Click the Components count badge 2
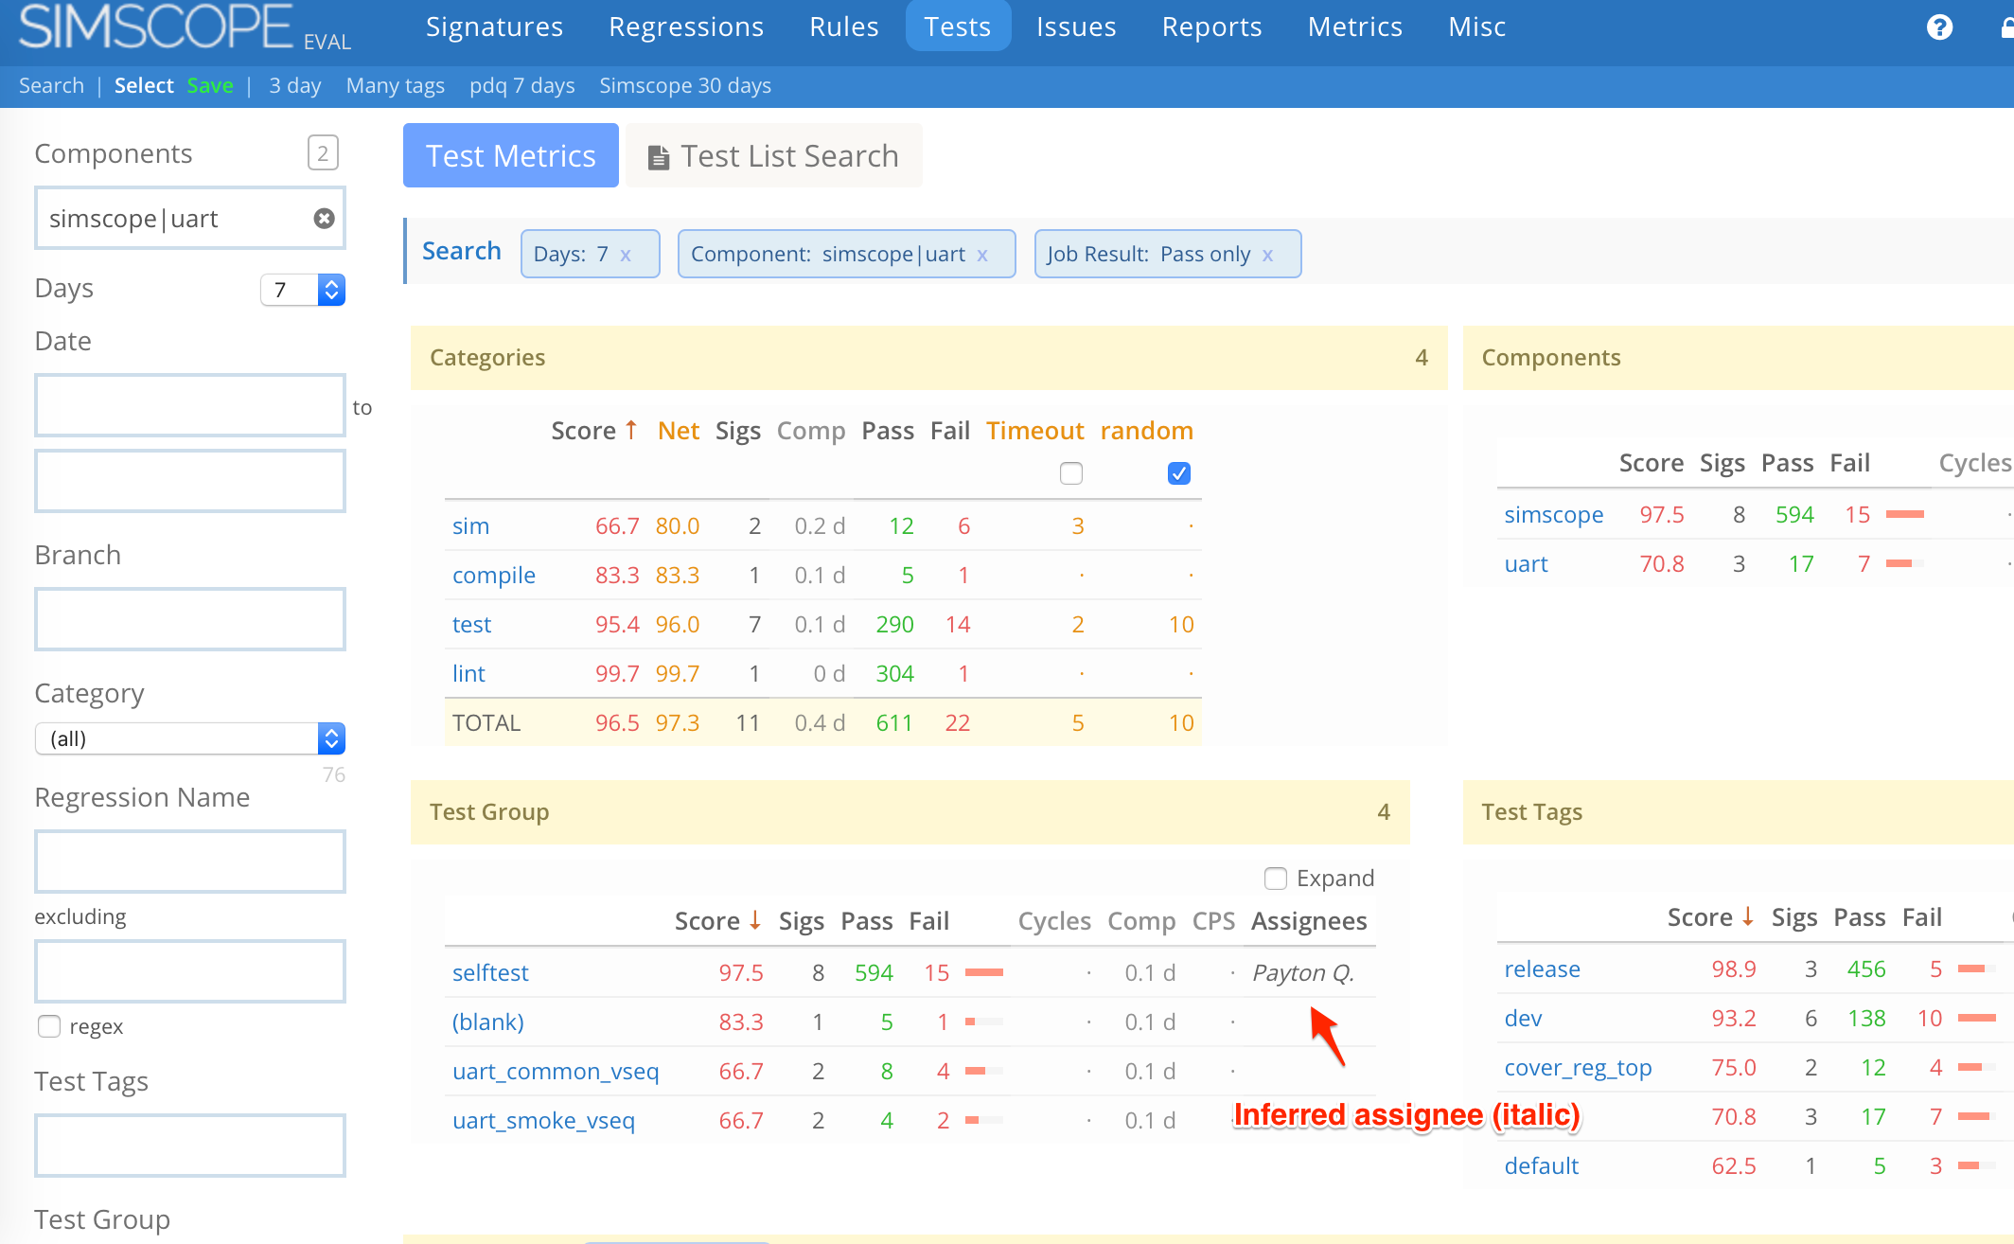The height and width of the screenshot is (1244, 2014). click(x=323, y=153)
